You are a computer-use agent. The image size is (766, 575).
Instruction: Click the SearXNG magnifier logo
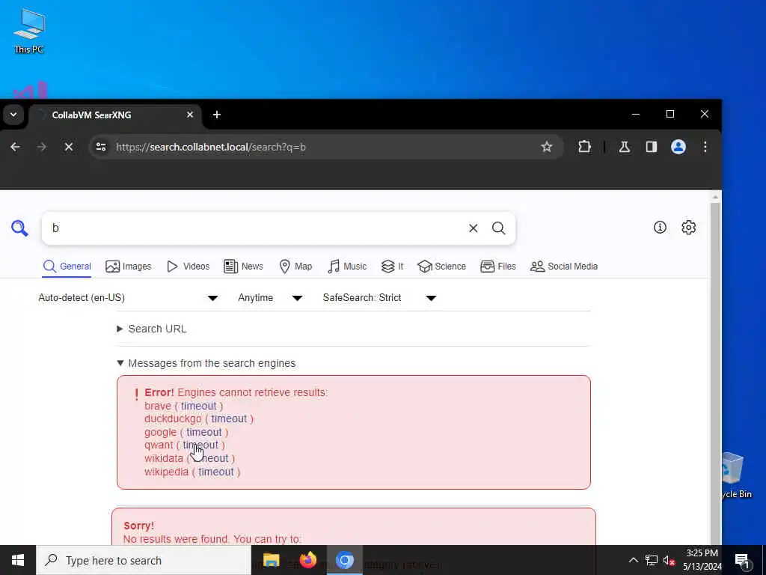[19, 228]
